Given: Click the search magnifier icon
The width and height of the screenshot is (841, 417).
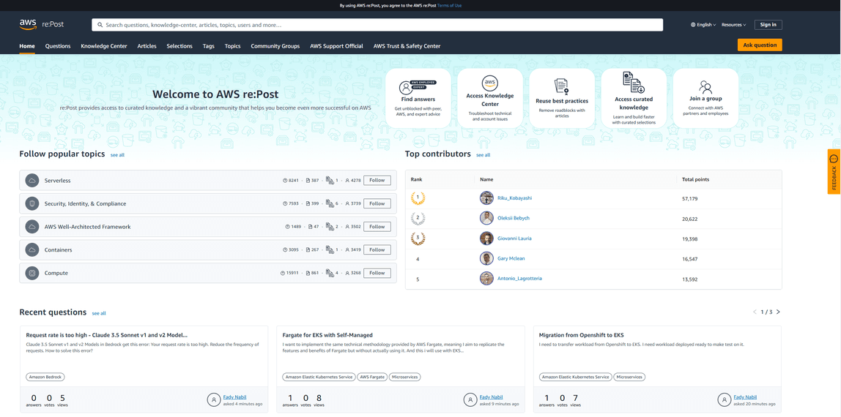Looking at the screenshot, I should pos(100,25).
